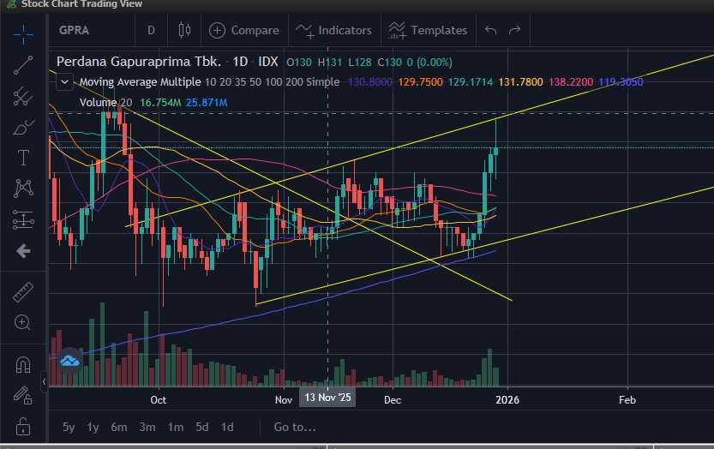Open the Go to... date dialog

295,427
